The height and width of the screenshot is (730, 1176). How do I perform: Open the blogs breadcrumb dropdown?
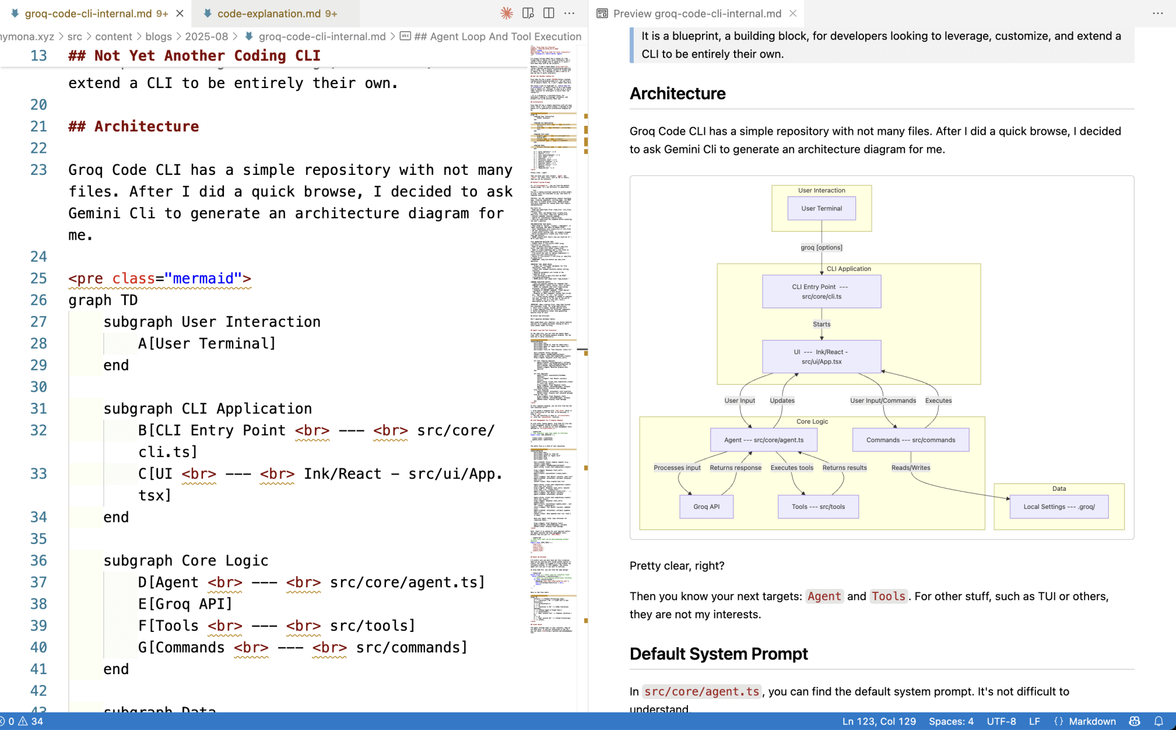point(158,36)
